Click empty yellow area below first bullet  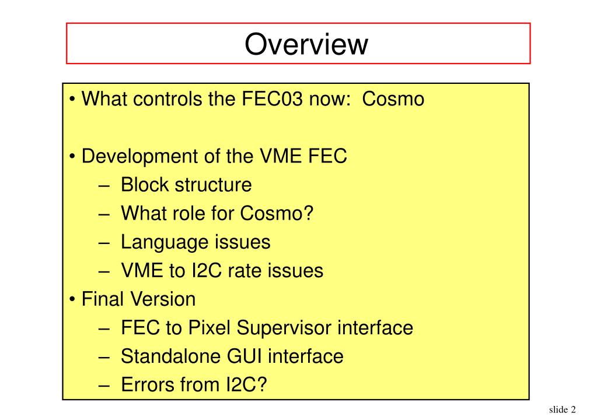[x=295, y=128]
